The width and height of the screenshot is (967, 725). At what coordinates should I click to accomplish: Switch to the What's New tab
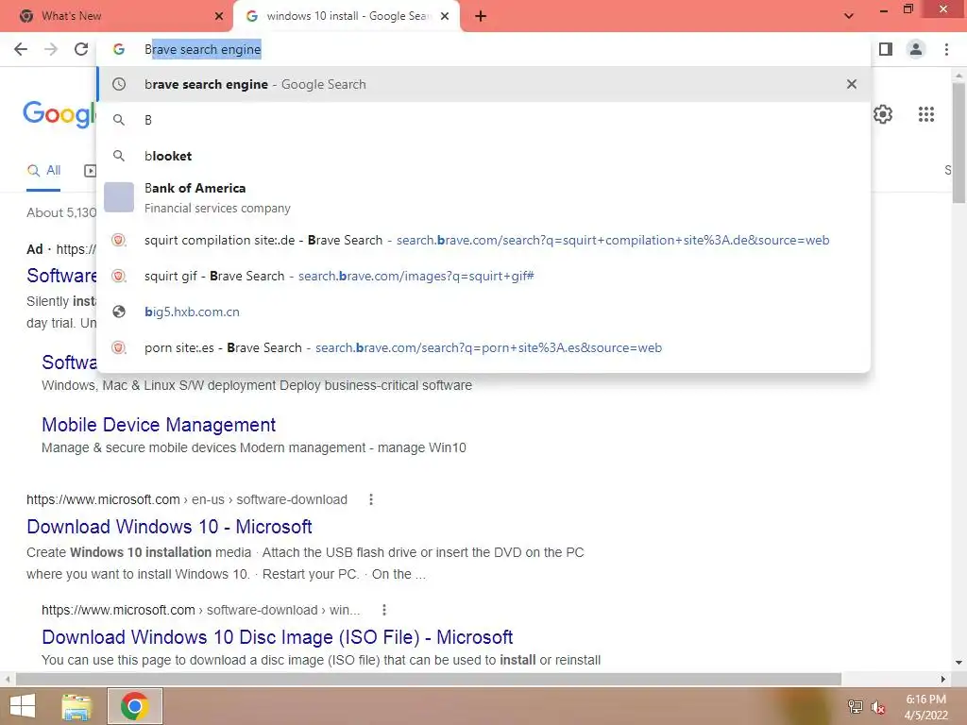[115, 16]
